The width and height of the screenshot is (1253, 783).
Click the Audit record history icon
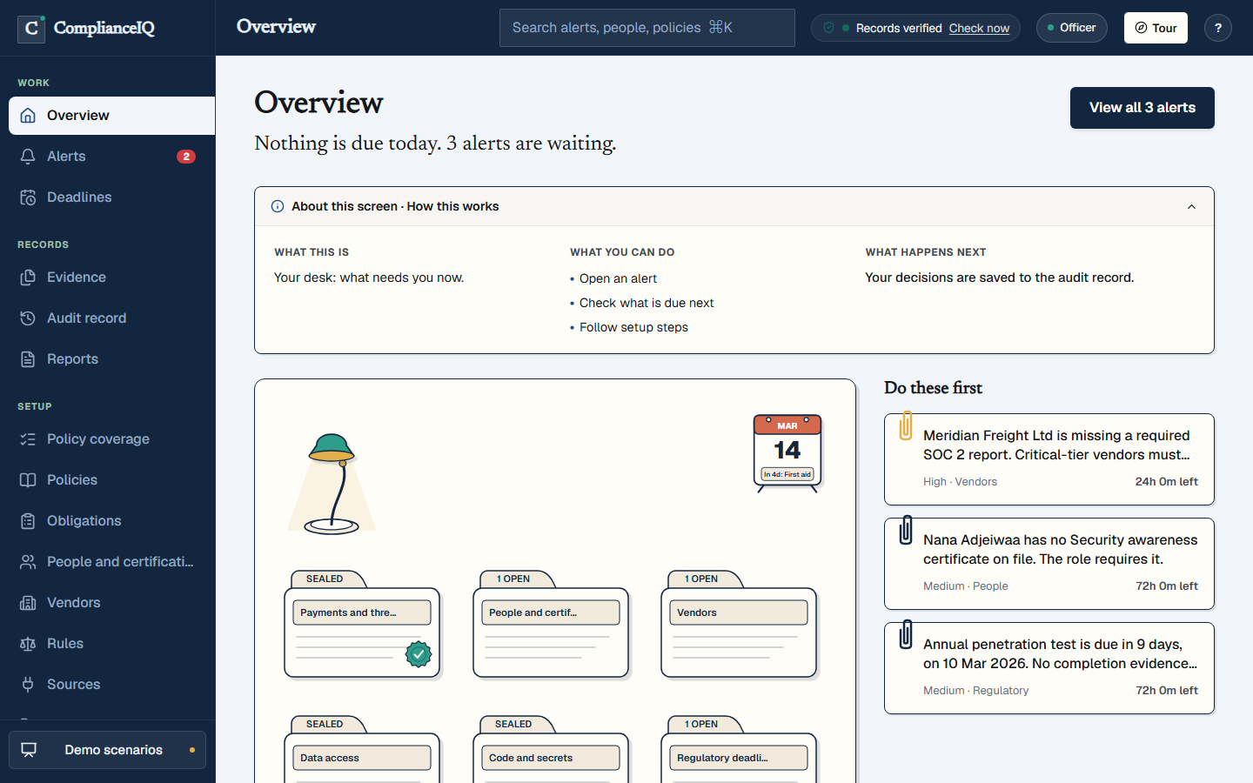click(28, 318)
